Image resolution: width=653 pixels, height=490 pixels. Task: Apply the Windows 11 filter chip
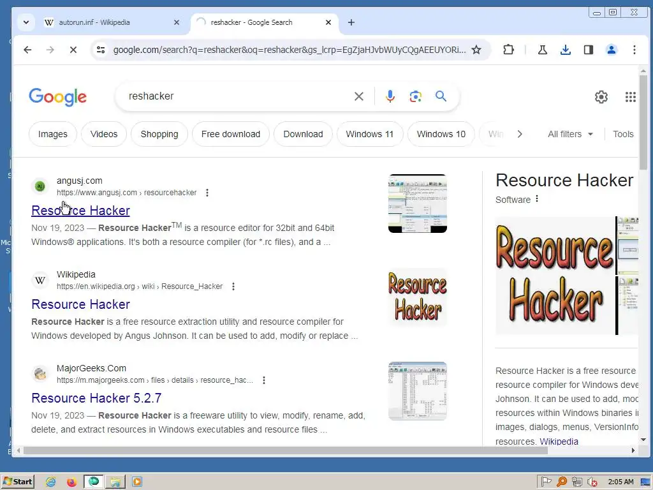[369, 134]
